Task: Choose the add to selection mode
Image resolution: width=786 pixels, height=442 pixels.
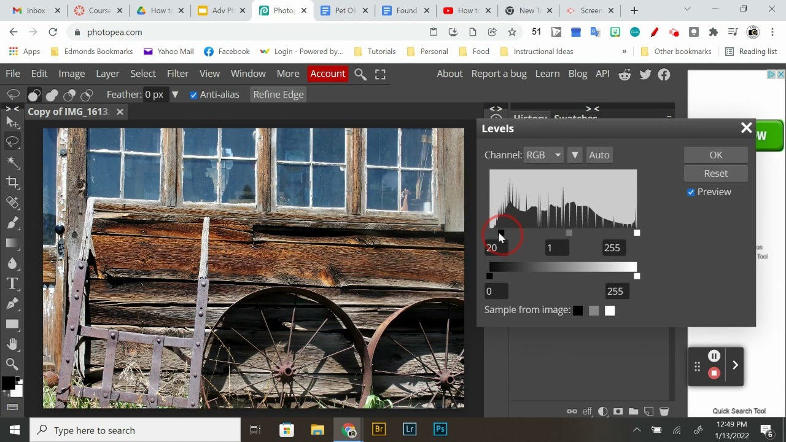Action: tap(52, 95)
